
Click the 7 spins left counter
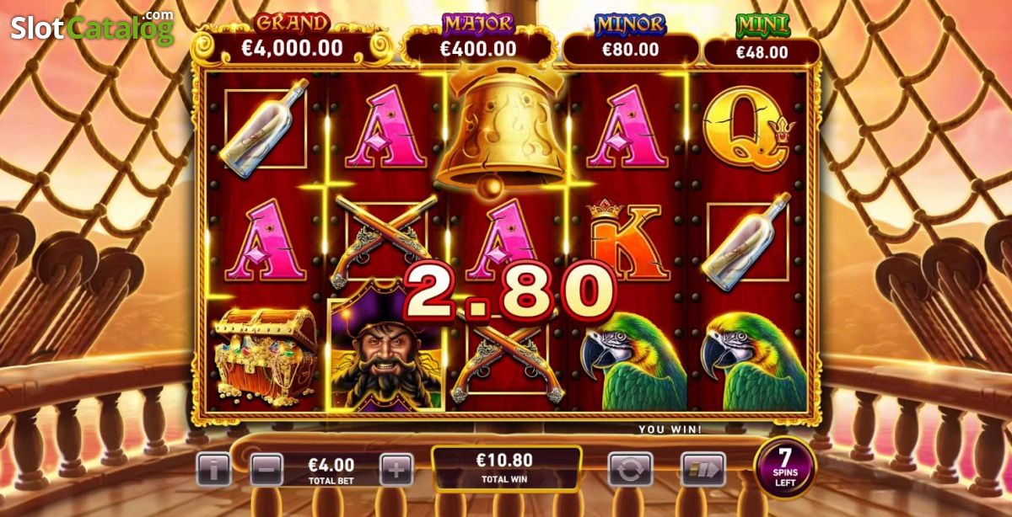(784, 466)
